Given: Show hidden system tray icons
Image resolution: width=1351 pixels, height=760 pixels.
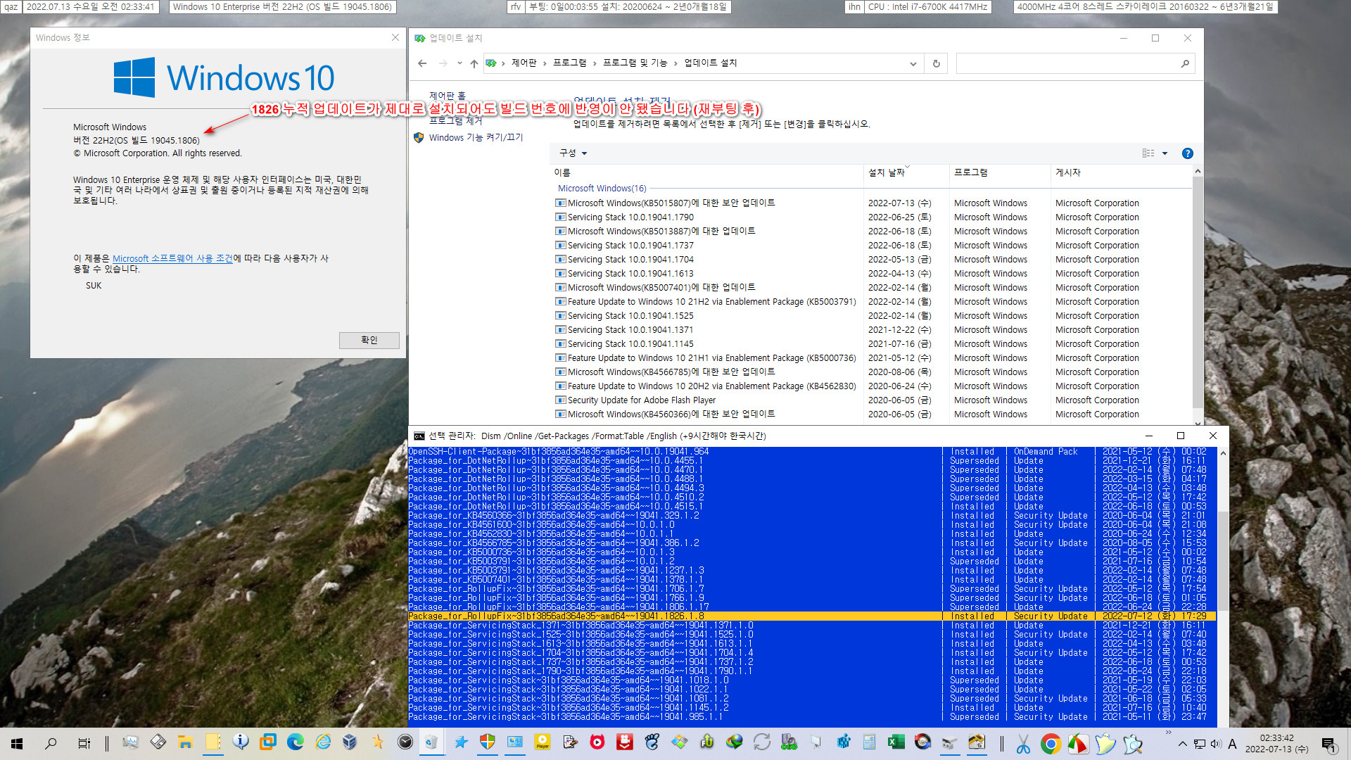Looking at the screenshot, I should (x=1182, y=744).
